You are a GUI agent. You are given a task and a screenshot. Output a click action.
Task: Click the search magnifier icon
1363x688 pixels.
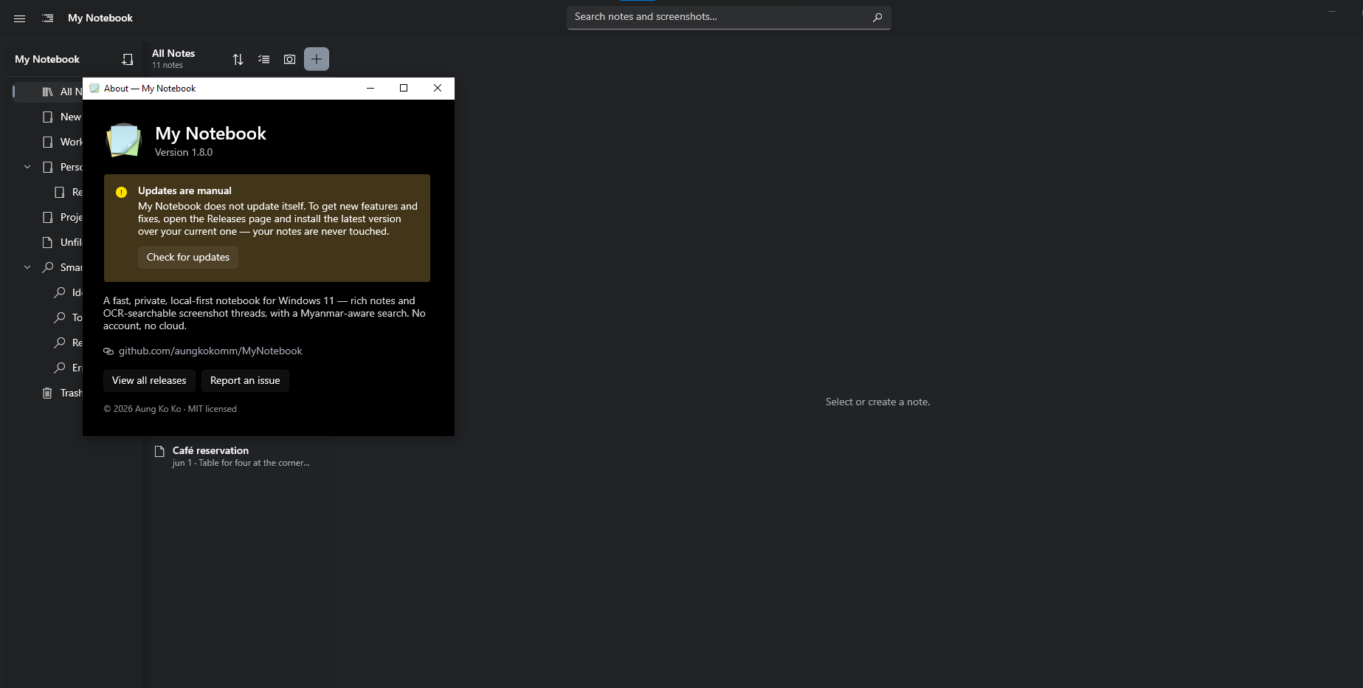click(877, 17)
